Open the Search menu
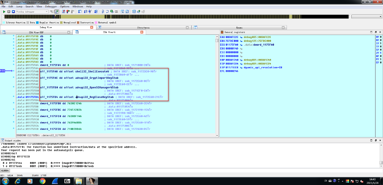Image resolution: width=383 pixels, height=185 pixels. click(x=29, y=6)
